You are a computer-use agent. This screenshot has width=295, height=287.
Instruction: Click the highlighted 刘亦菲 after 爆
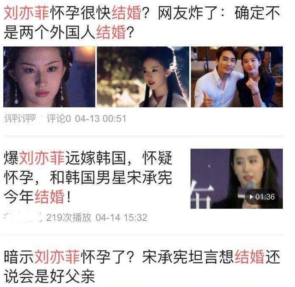point(42,158)
